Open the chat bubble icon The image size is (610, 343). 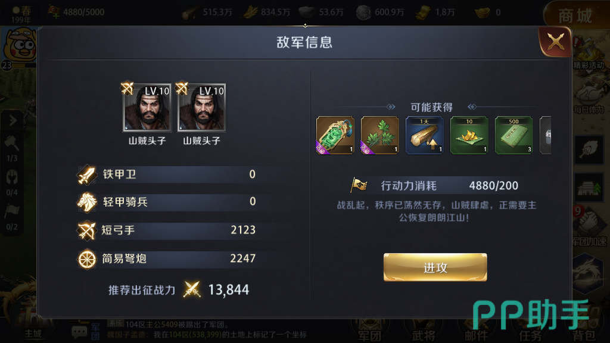[x=79, y=332]
